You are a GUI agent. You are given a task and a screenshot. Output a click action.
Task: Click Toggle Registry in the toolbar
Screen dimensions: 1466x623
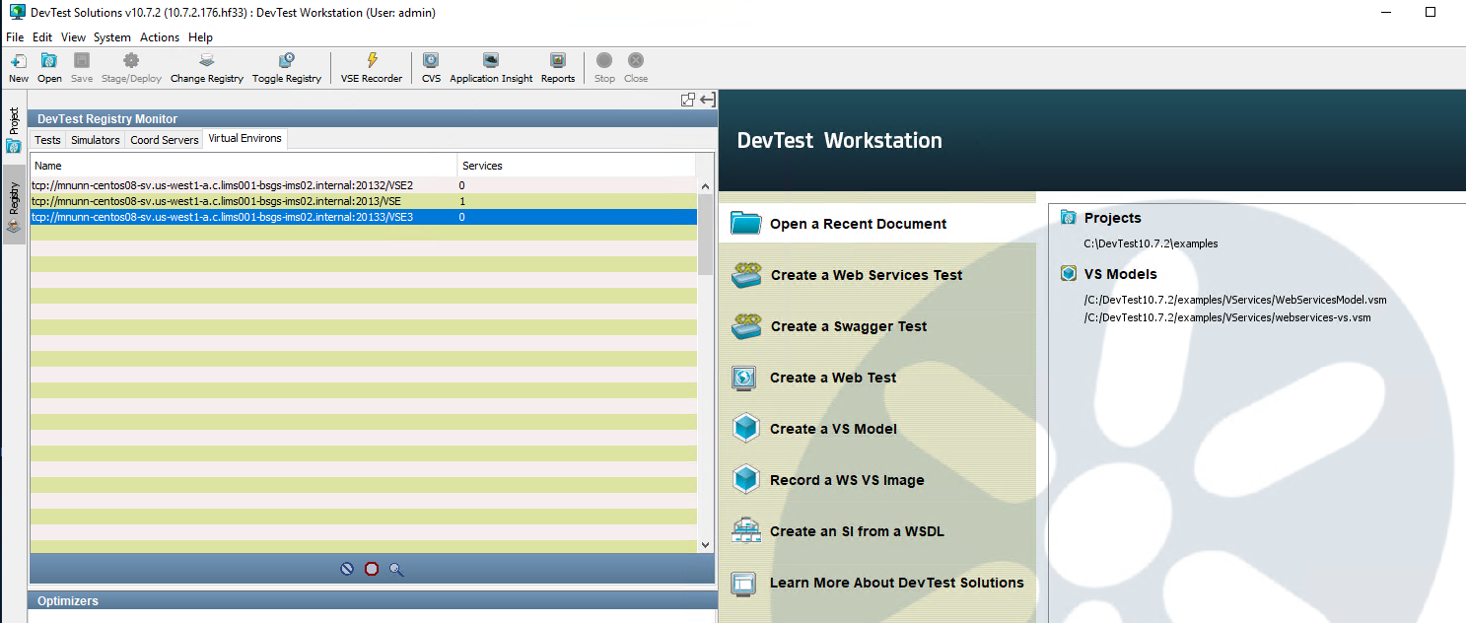[286, 67]
